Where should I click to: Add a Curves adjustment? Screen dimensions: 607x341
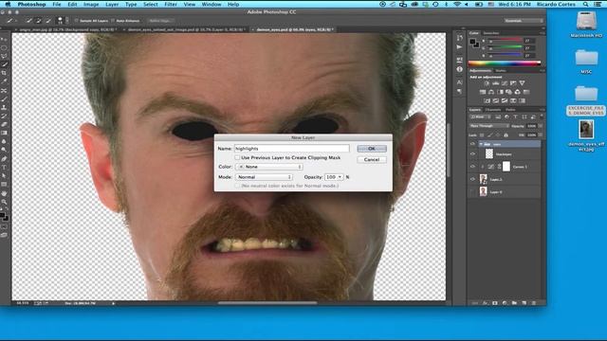pos(505,83)
